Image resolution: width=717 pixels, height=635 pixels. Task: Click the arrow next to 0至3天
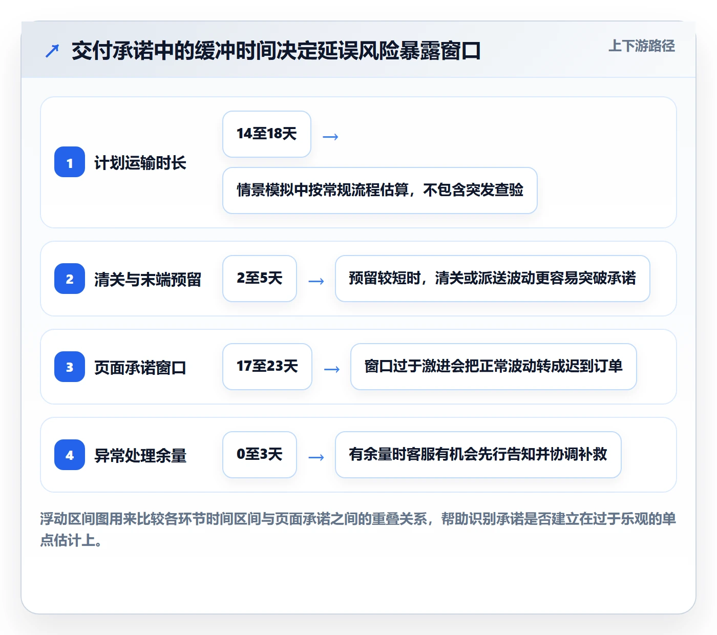click(x=316, y=457)
